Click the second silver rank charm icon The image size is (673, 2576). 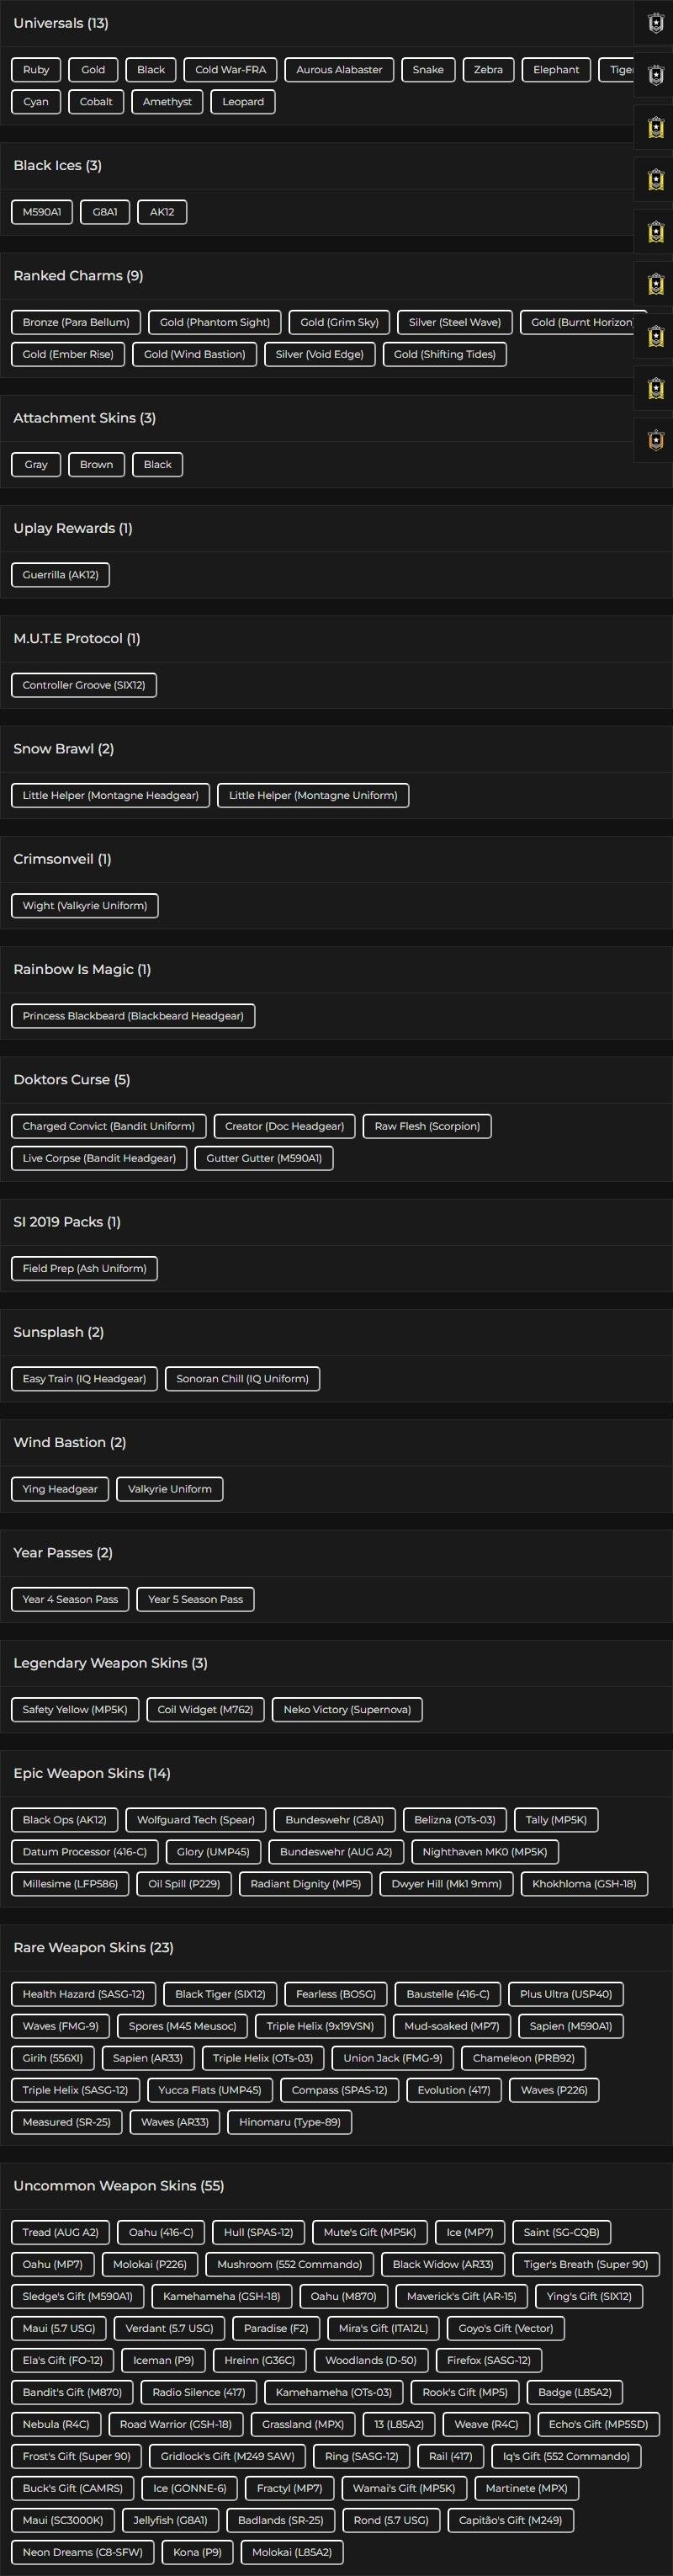tap(656, 75)
